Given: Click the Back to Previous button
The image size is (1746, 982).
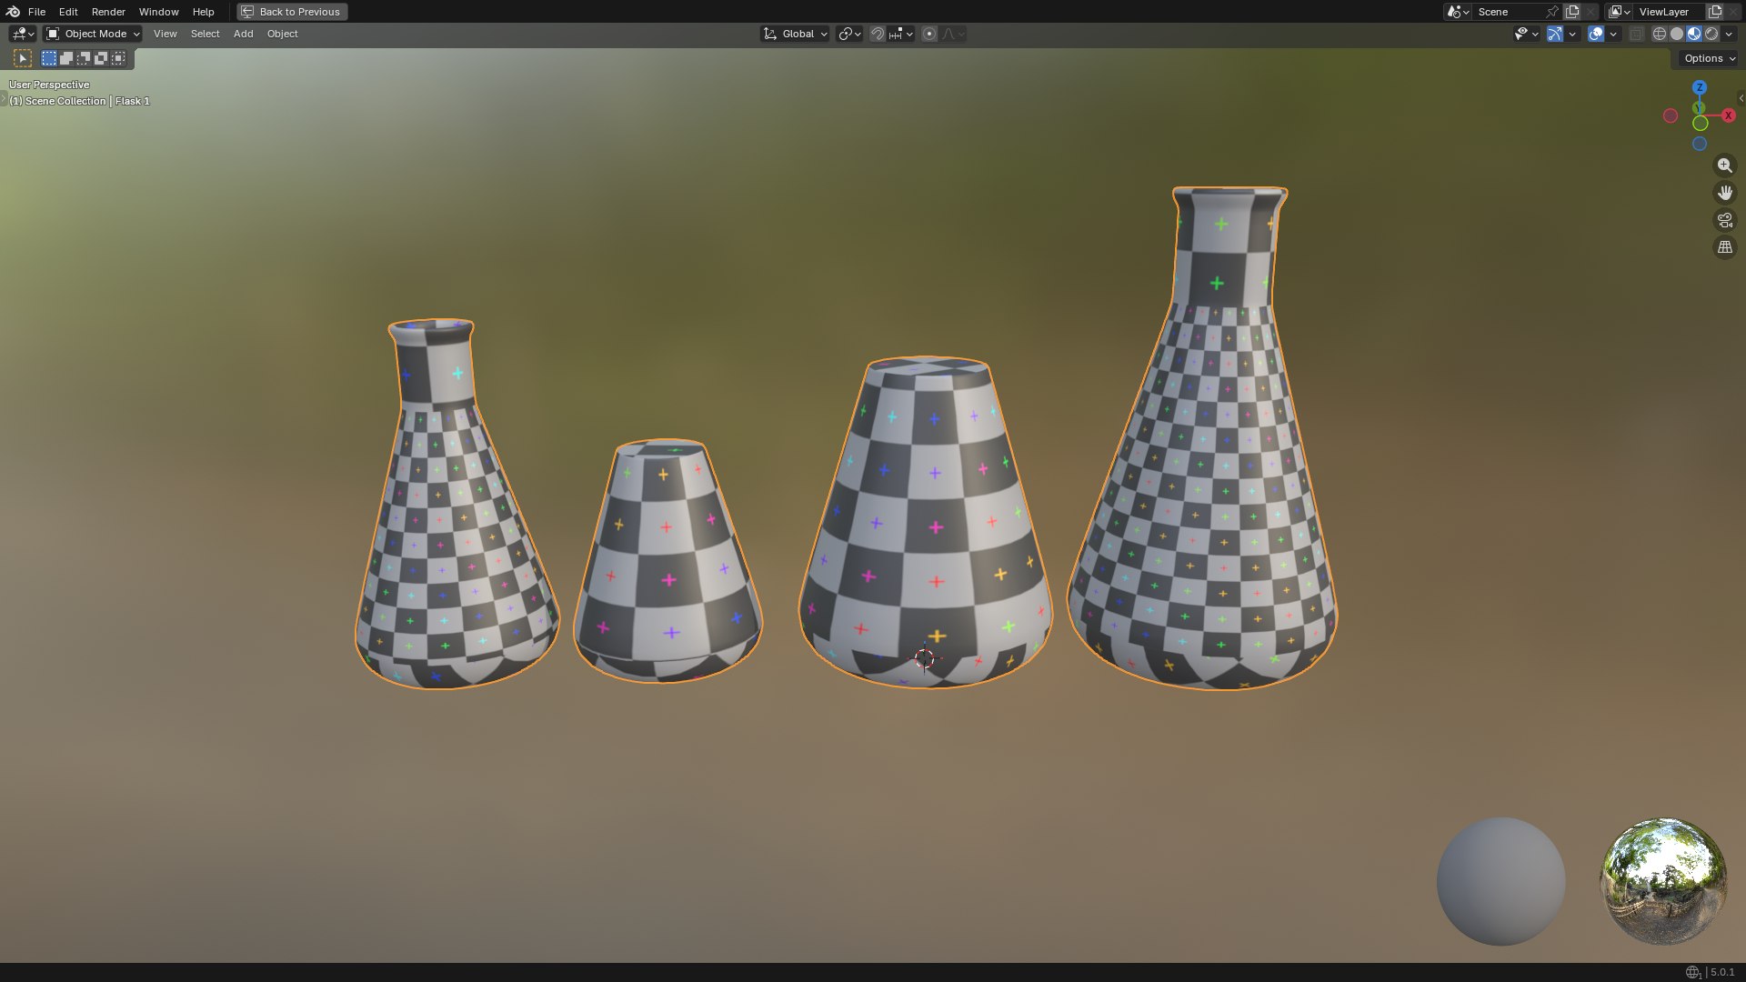Looking at the screenshot, I should click(x=292, y=12).
